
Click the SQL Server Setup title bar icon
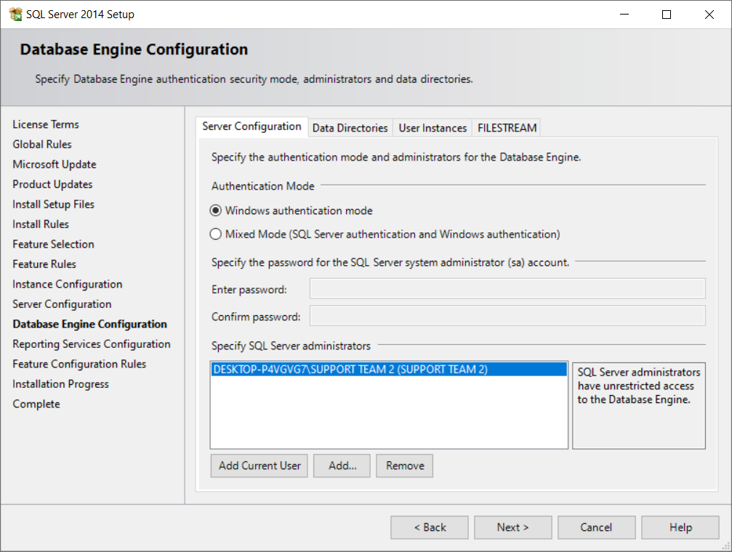15,15
